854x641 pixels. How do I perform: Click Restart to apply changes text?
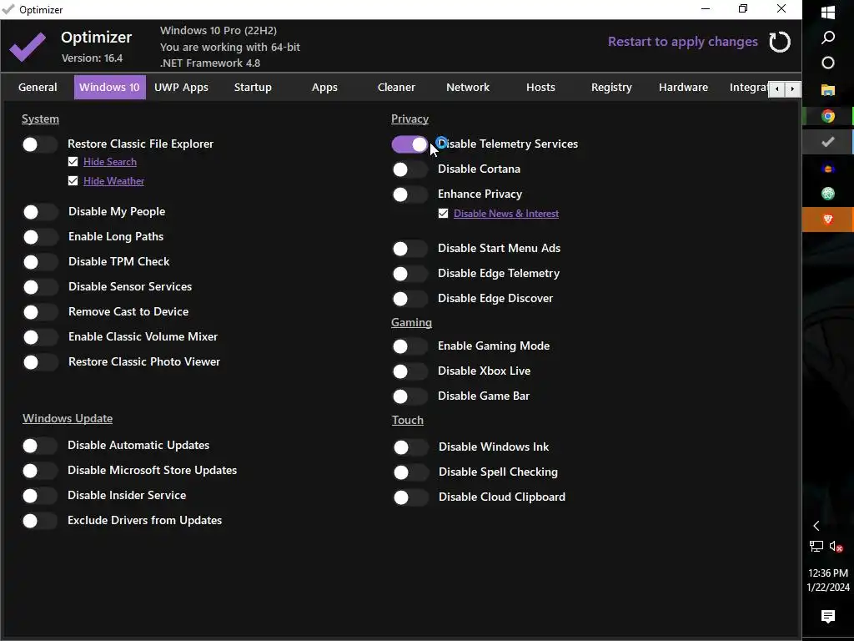coord(683,42)
